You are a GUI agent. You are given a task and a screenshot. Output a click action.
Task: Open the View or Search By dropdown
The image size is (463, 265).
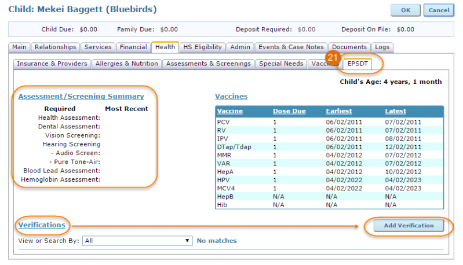tap(137, 241)
